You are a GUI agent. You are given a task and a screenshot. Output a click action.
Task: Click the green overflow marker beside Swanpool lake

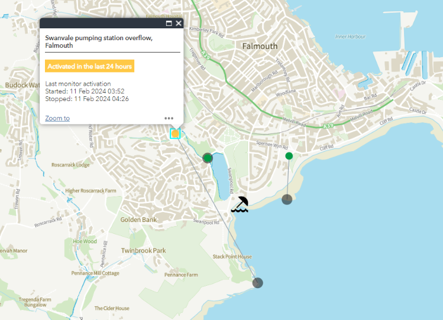208,158
